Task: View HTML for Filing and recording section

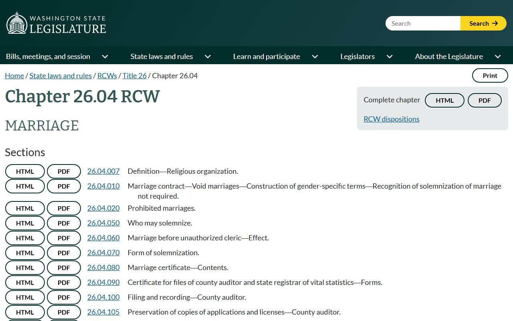Action: click(x=25, y=297)
